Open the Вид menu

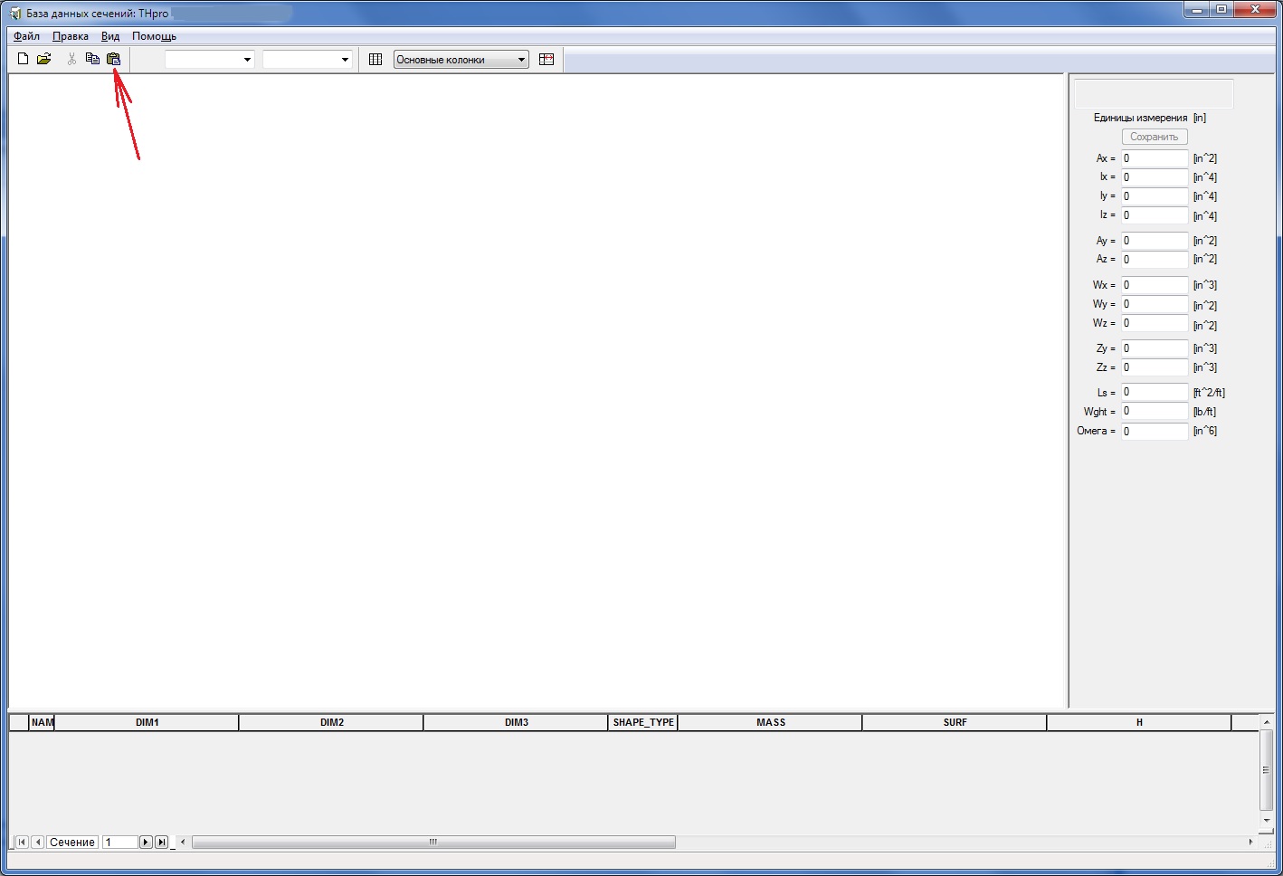click(110, 36)
